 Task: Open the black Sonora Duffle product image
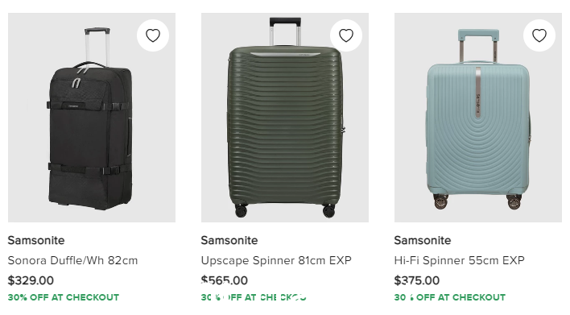tap(92, 118)
